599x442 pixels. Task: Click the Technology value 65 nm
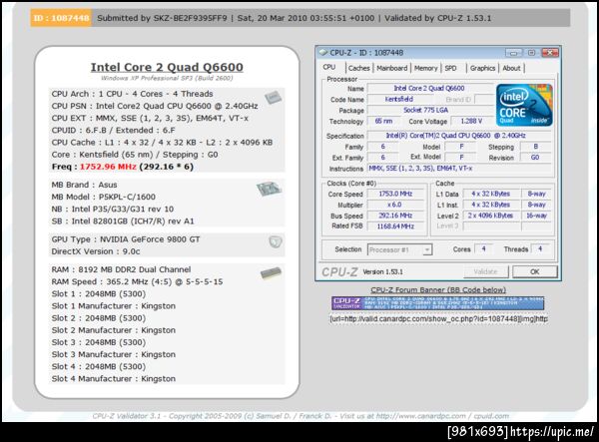[x=383, y=121]
